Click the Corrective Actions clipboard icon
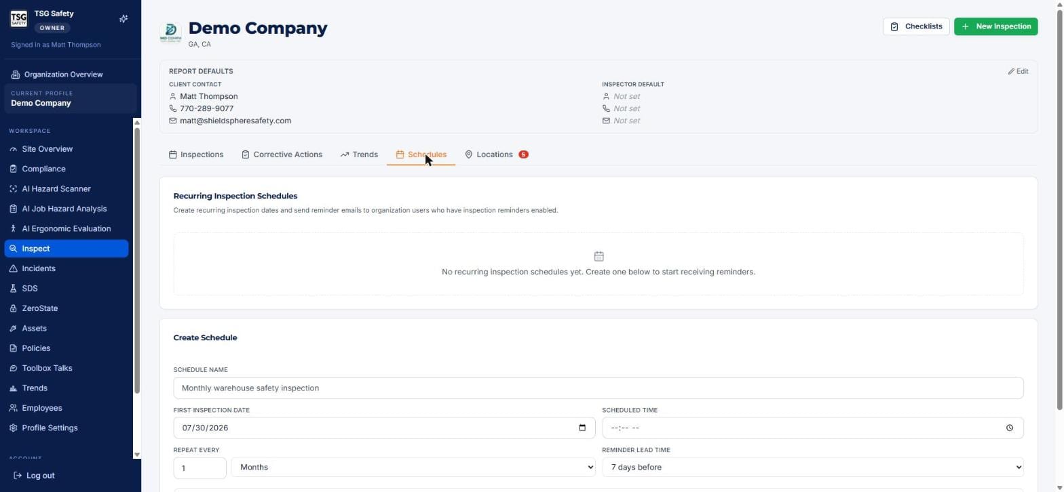Screen dimensions: 1064x492 click(x=246, y=155)
